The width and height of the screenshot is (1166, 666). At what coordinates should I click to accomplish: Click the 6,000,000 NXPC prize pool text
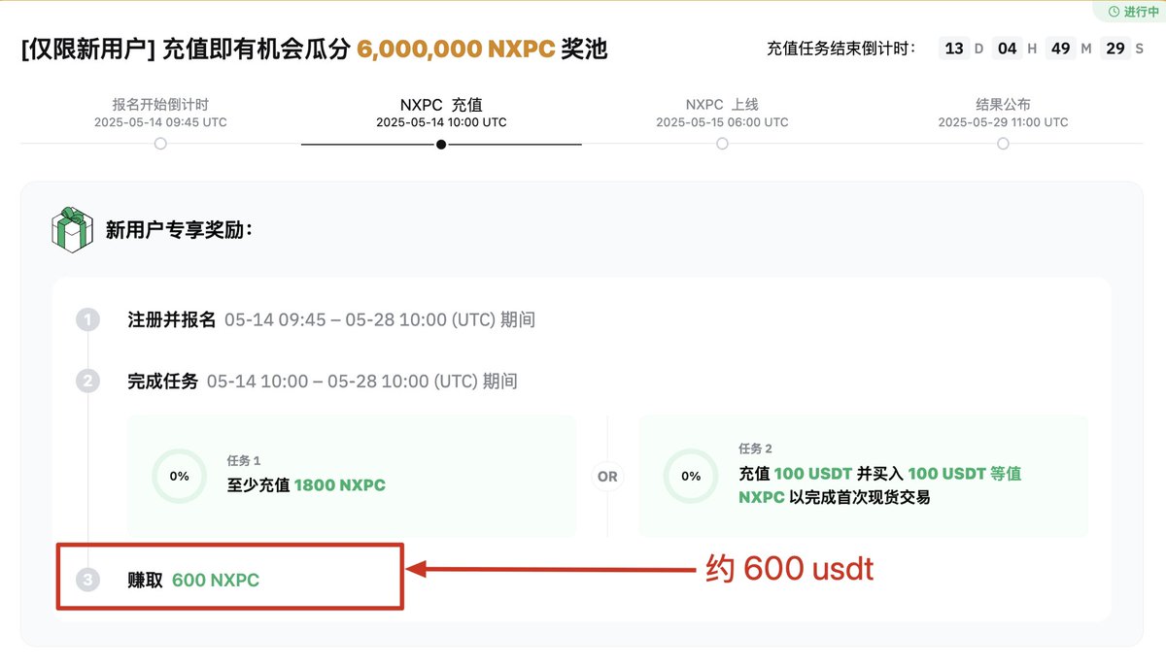click(456, 49)
